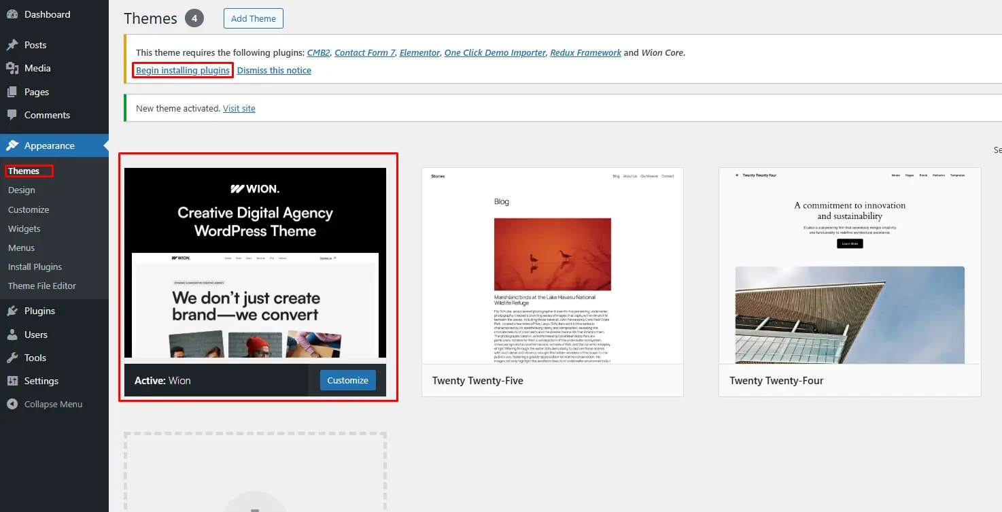
Task: Open the Redux Framework link
Action: click(x=586, y=52)
